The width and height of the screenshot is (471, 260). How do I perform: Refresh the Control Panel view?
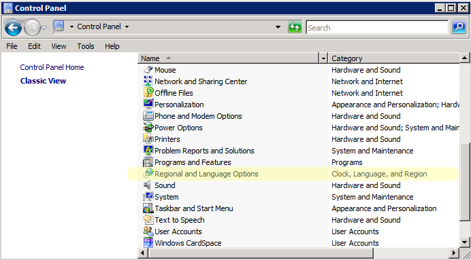295,27
